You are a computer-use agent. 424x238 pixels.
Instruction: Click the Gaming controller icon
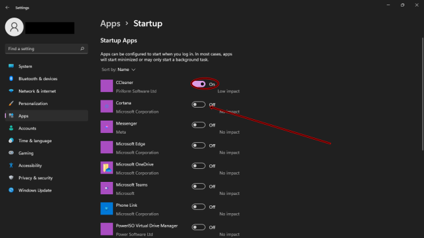click(11, 153)
